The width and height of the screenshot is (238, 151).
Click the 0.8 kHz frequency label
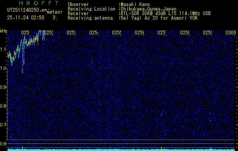coord(3,106)
